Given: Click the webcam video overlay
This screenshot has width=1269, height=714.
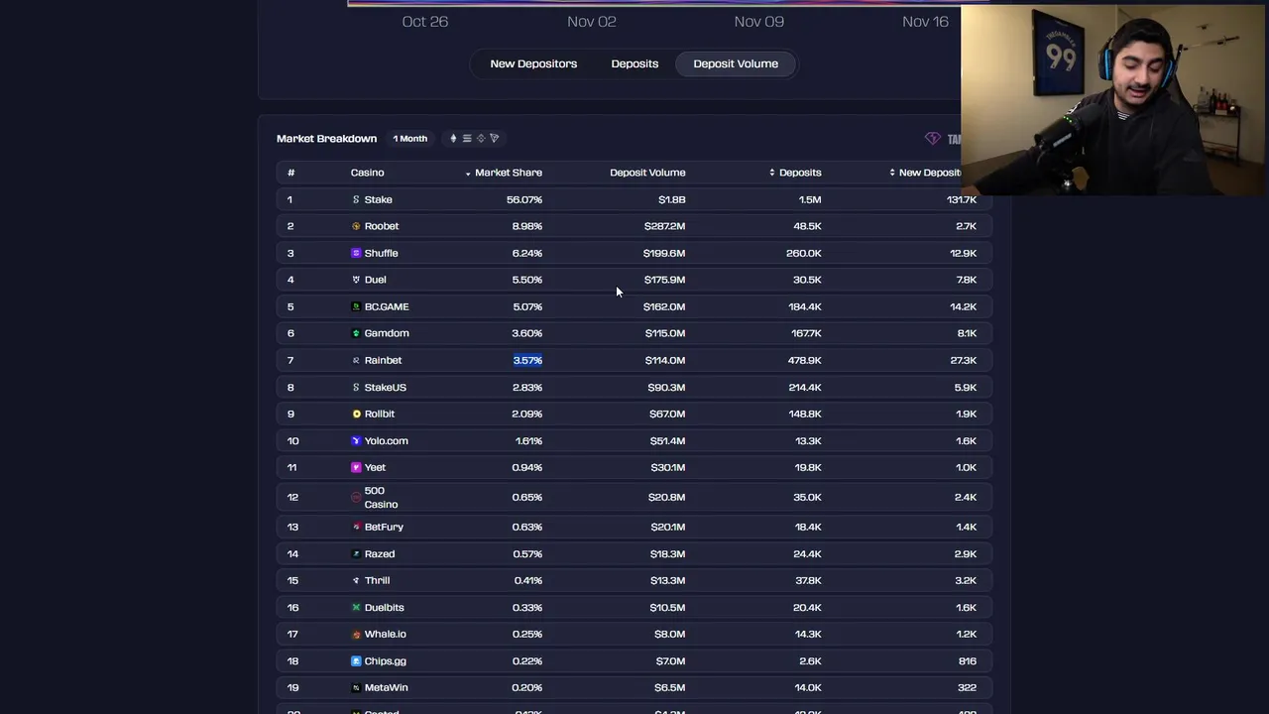Looking at the screenshot, I should click(x=1114, y=99).
